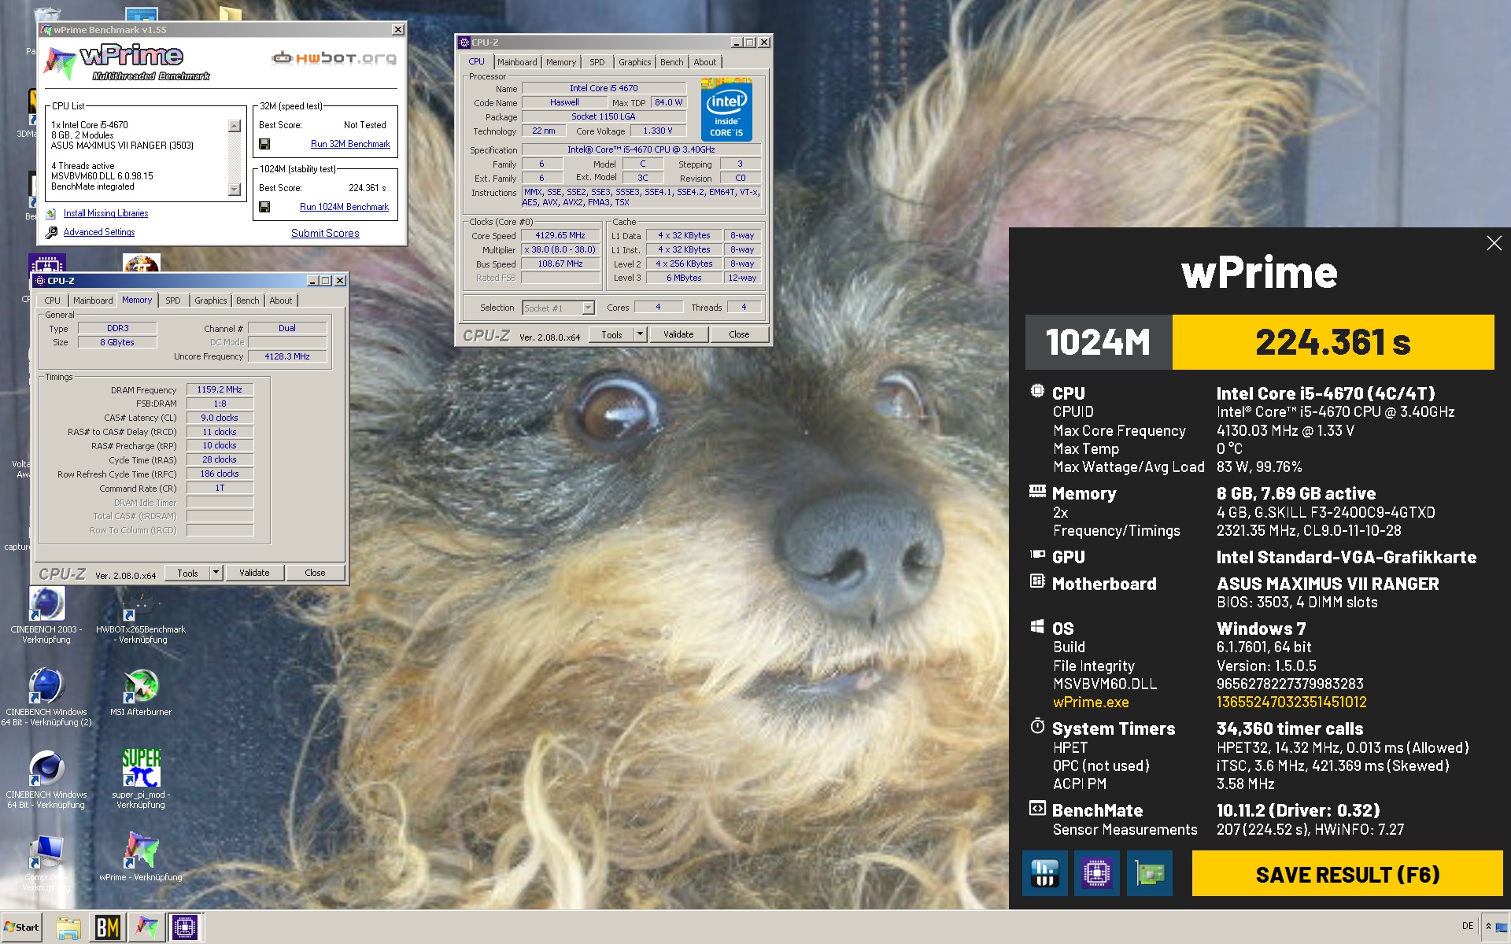Click SAVE RESULT (F6) button

click(1347, 874)
